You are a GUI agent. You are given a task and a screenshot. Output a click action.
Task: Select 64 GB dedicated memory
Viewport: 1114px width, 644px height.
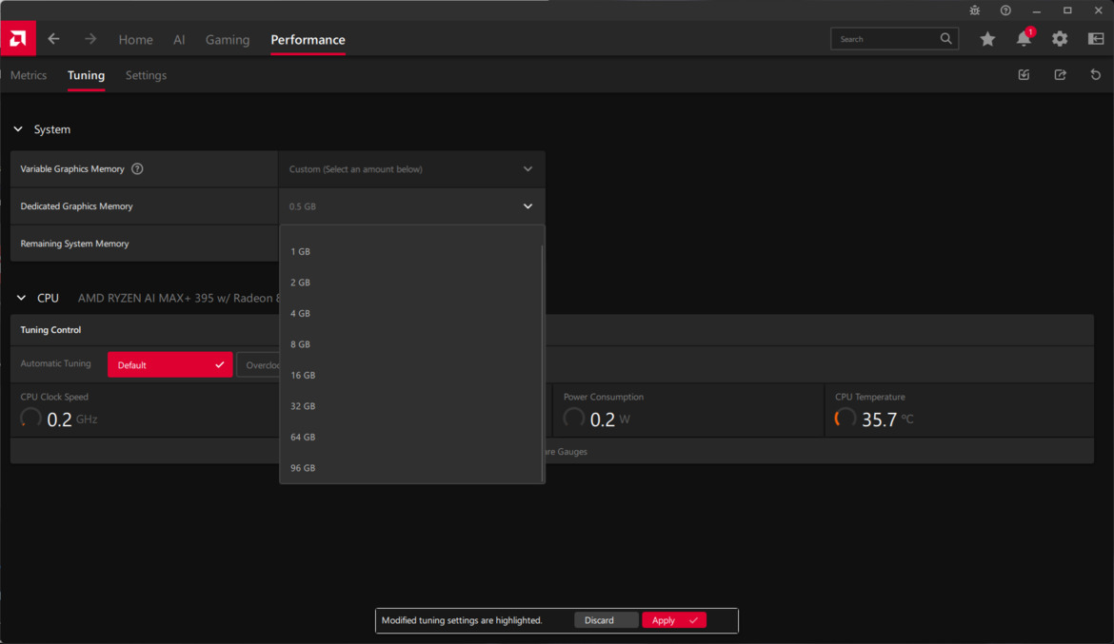(410, 437)
